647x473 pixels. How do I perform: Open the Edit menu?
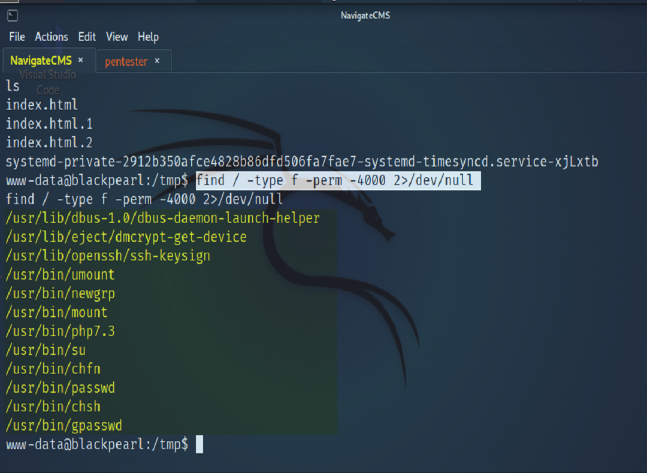click(87, 37)
